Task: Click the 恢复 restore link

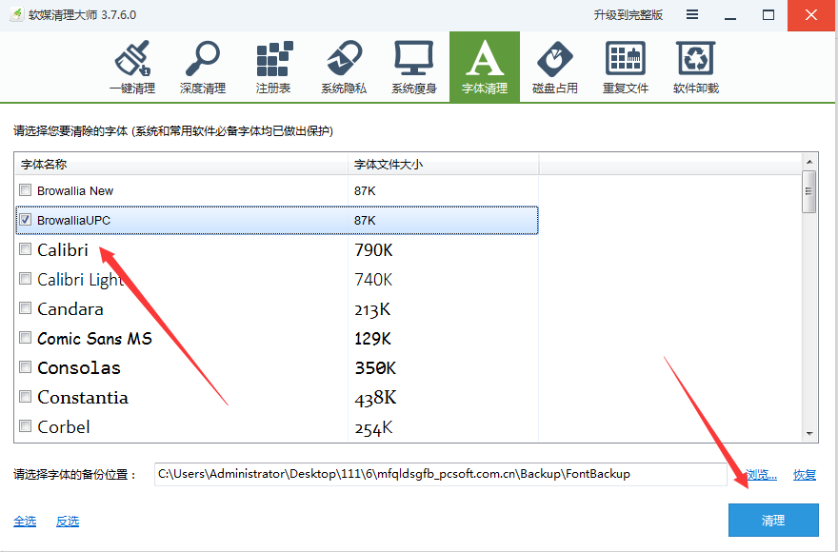Action: pyautogui.click(x=805, y=475)
